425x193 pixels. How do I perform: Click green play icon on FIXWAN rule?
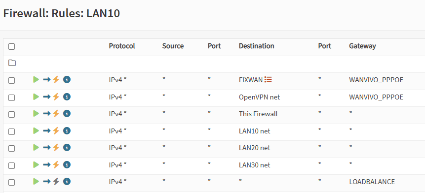coord(36,79)
